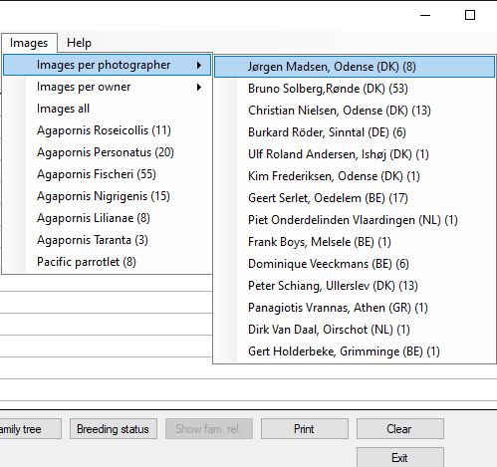Click the Exit button
Image resolution: width=497 pixels, height=467 pixels.
(400, 458)
